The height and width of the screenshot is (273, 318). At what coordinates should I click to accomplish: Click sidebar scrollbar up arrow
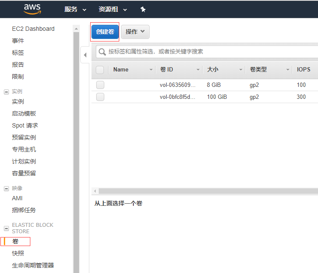point(77,29)
